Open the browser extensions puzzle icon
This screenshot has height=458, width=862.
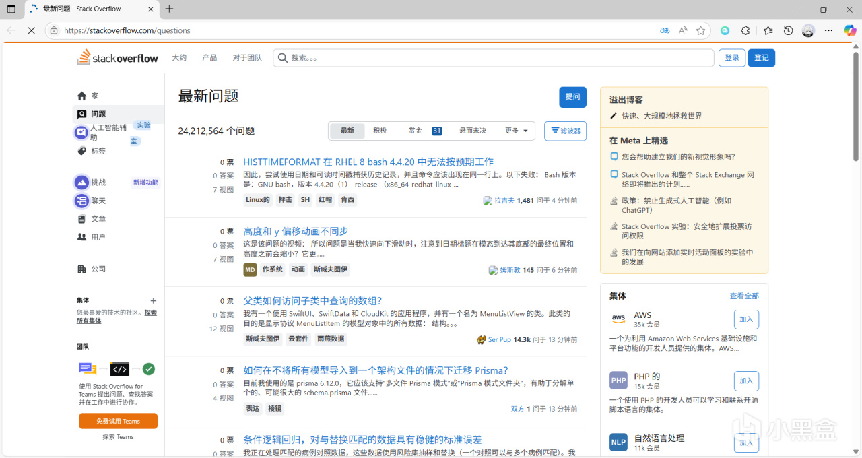pos(745,30)
